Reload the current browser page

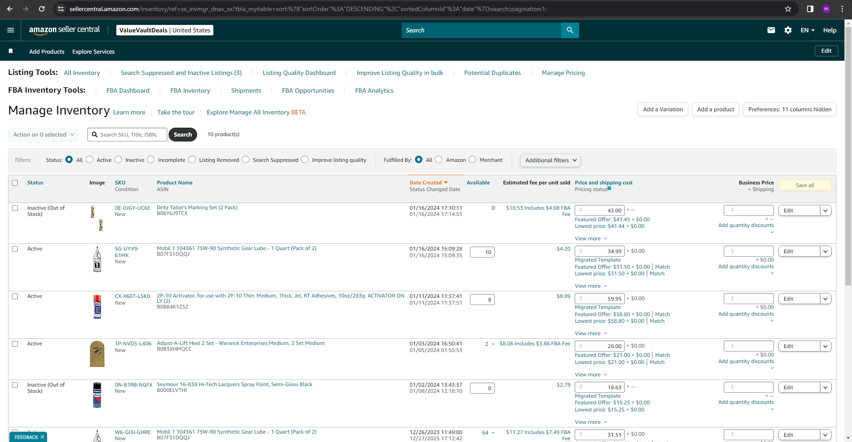(42, 9)
